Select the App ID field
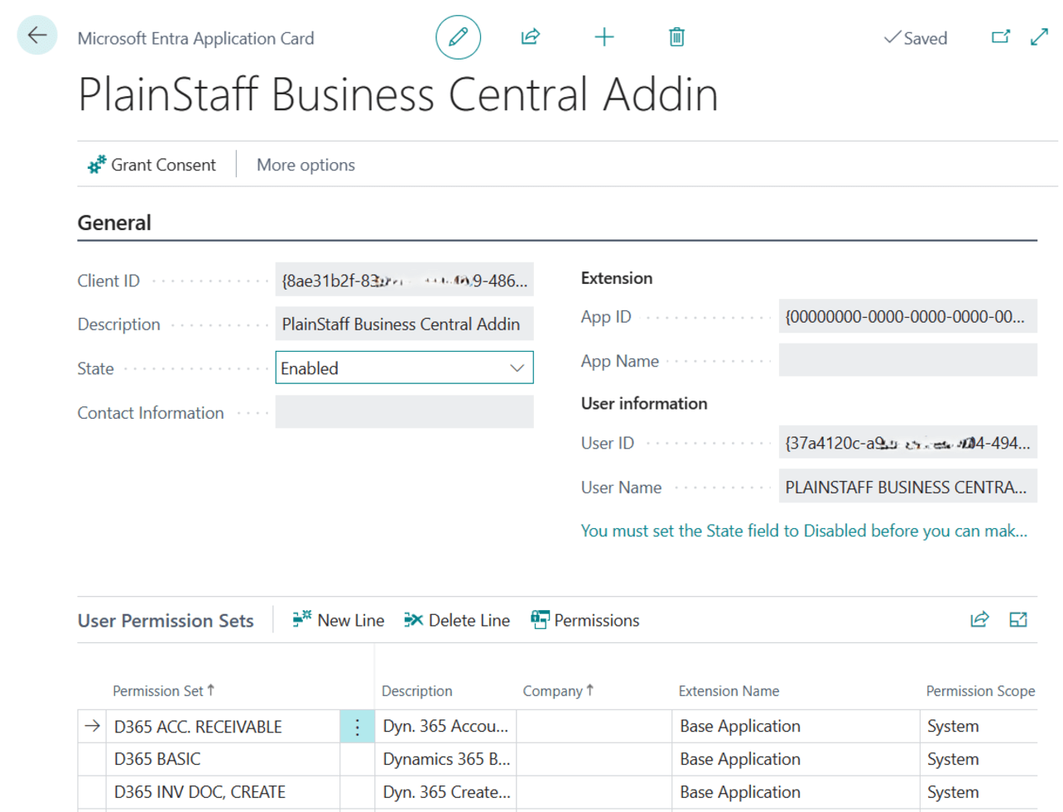The image size is (1063, 812). pyautogui.click(x=907, y=316)
